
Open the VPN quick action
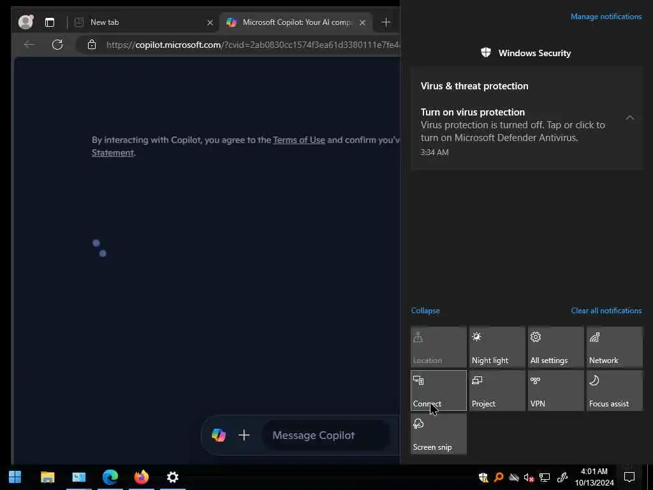coord(556,390)
